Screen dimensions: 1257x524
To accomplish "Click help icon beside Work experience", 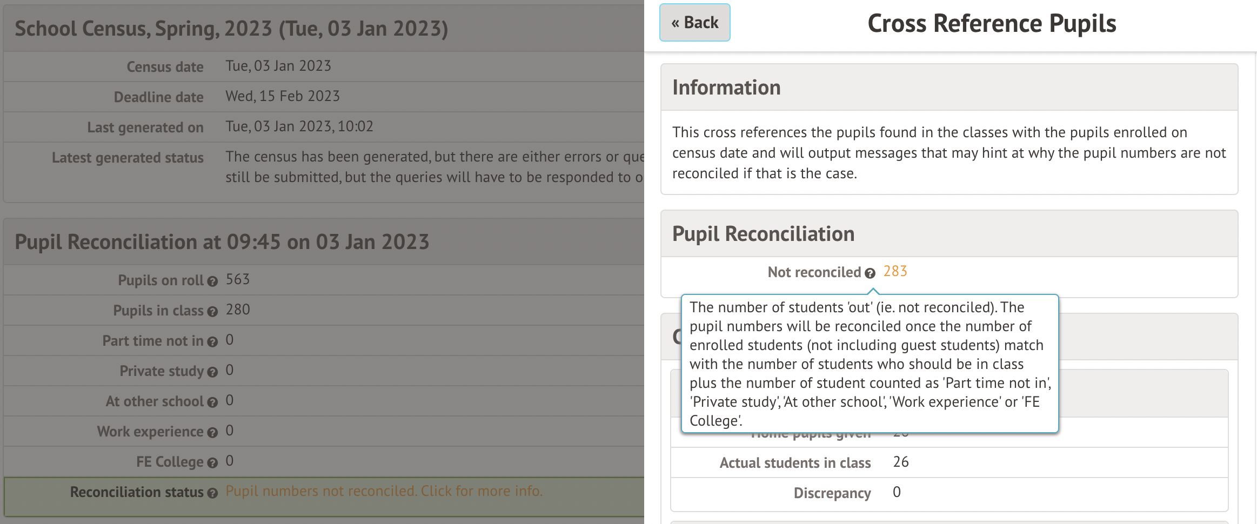I will [212, 433].
